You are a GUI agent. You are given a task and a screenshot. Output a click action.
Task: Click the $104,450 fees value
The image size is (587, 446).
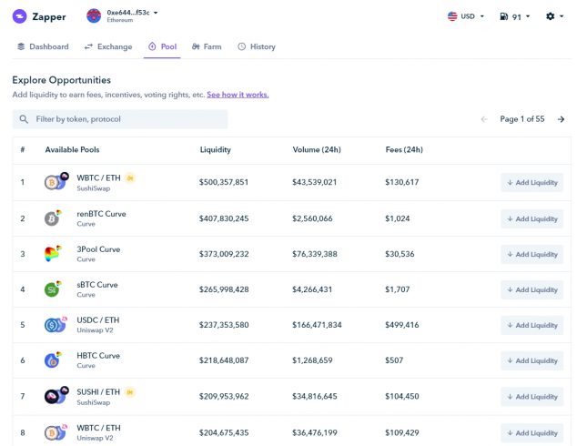402,397
